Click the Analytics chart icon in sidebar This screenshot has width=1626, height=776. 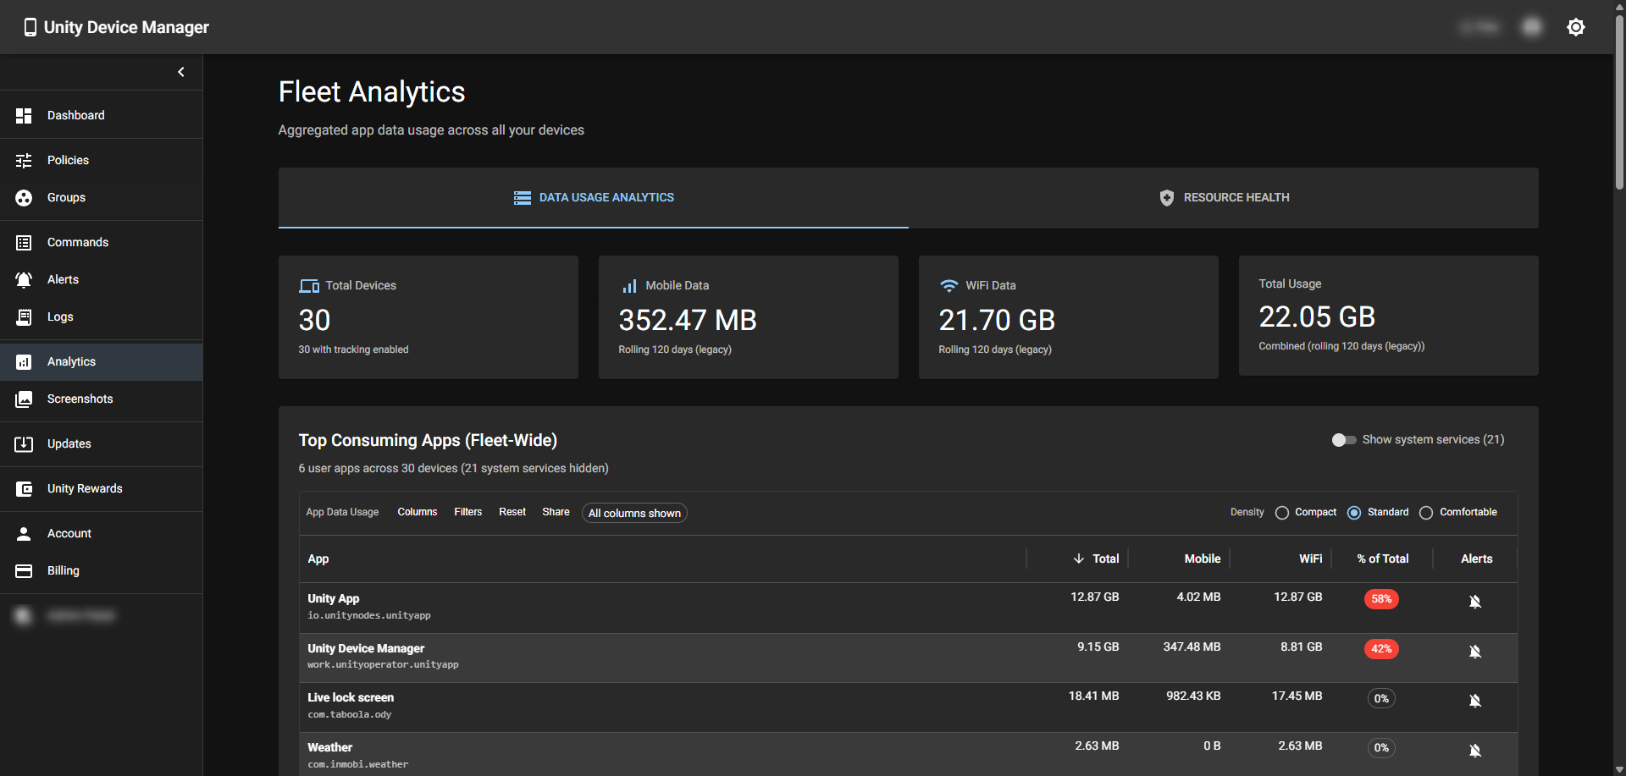click(24, 362)
